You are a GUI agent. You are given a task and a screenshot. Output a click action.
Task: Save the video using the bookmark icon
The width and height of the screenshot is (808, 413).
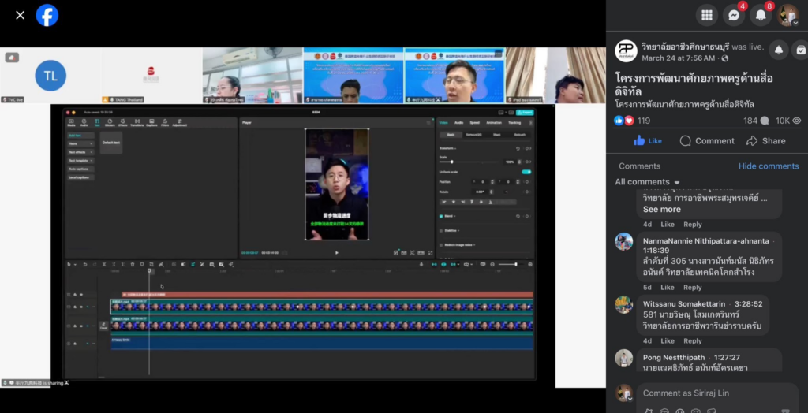pos(800,50)
